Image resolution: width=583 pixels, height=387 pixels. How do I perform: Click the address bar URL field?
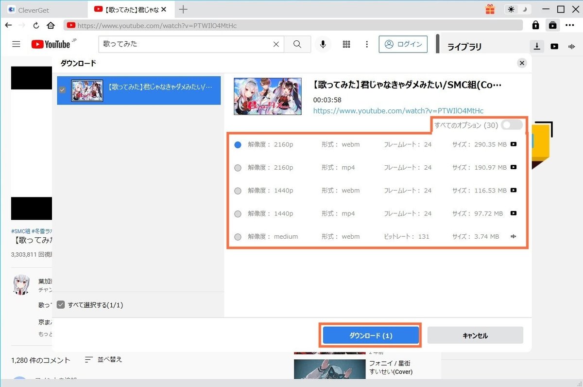click(x=293, y=25)
